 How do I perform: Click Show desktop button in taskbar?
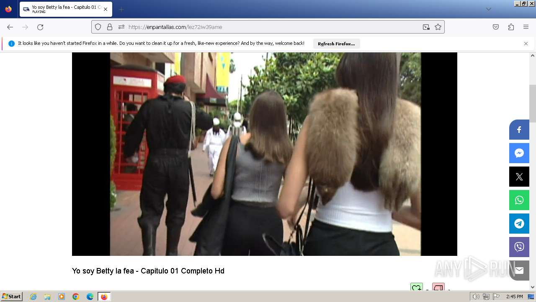point(531,297)
